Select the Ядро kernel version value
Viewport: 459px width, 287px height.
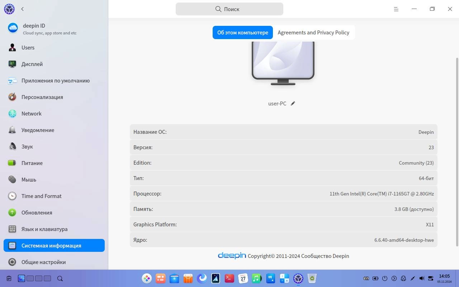click(404, 240)
